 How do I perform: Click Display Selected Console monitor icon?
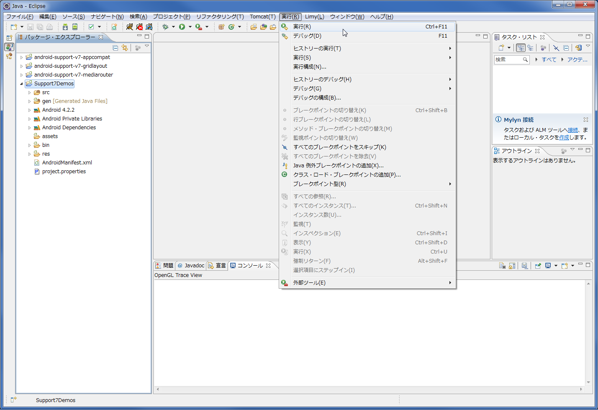(x=548, y=266)
